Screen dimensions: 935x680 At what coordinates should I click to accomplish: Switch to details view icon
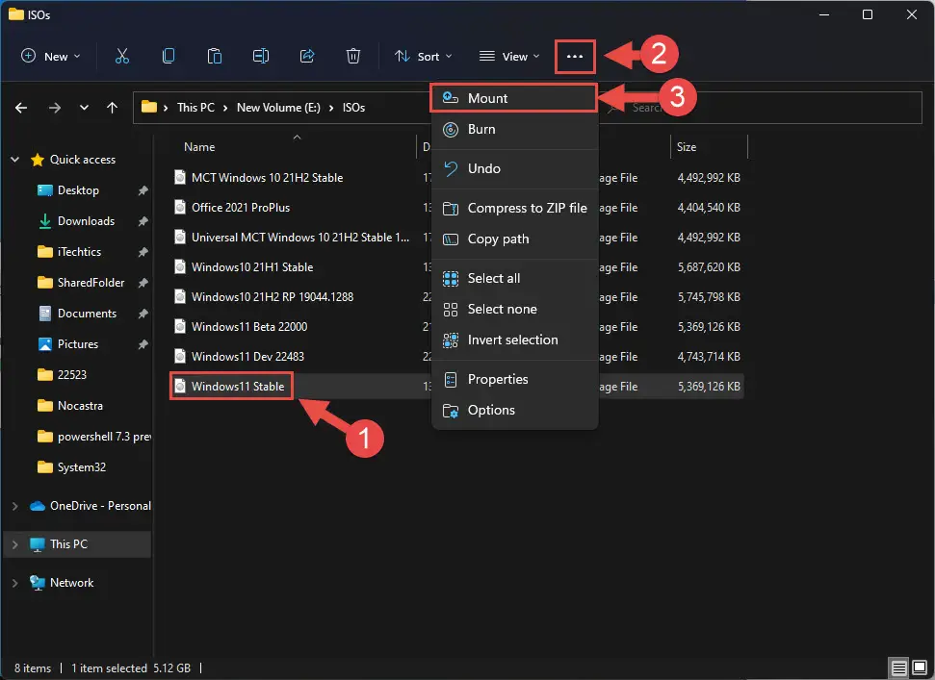[898, 667]
